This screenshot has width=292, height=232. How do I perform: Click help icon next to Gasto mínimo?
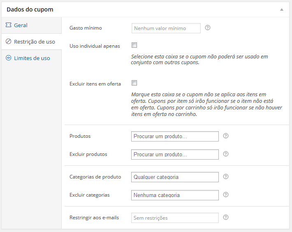coord(208,28)
